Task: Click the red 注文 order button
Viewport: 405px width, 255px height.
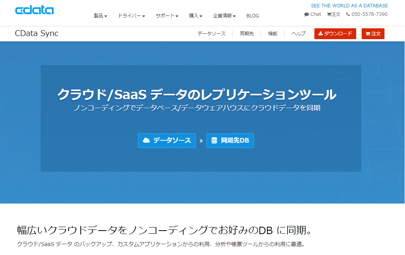Action: point(373,34)
